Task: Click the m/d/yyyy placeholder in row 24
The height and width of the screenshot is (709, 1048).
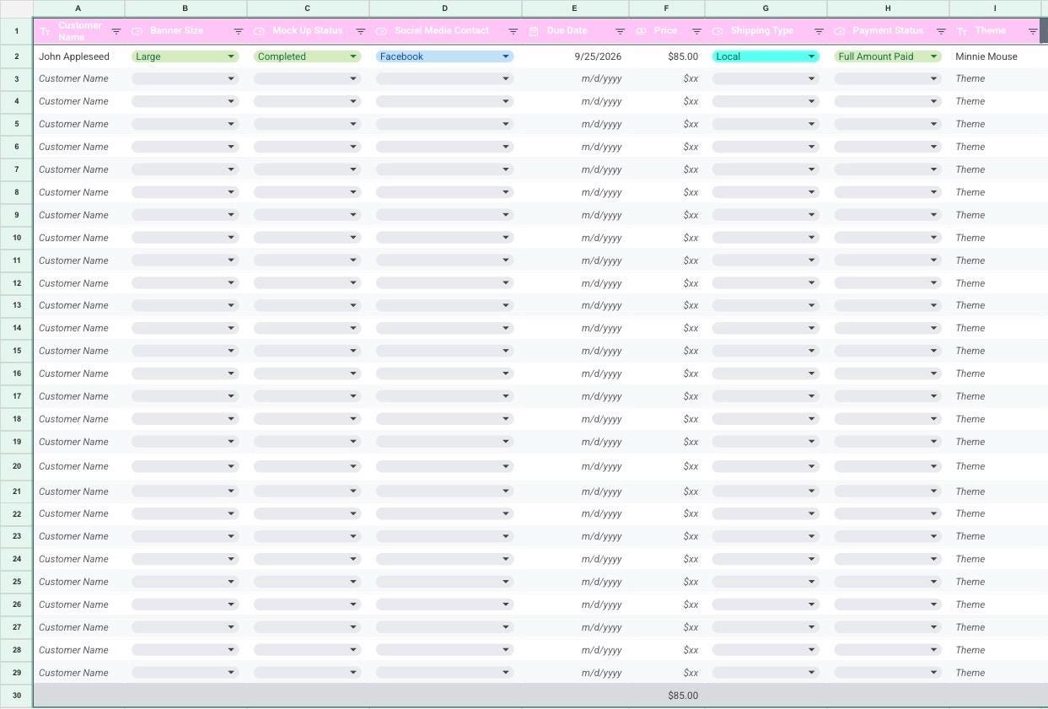Action: coord(601,559)
